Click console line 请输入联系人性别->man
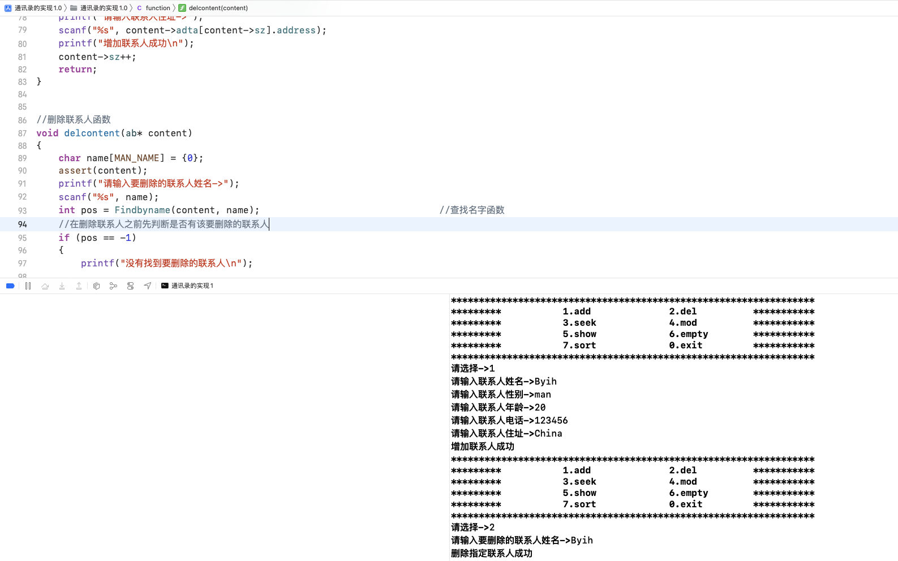The width and height of the screenshot is (898, 561). (501, 395)
